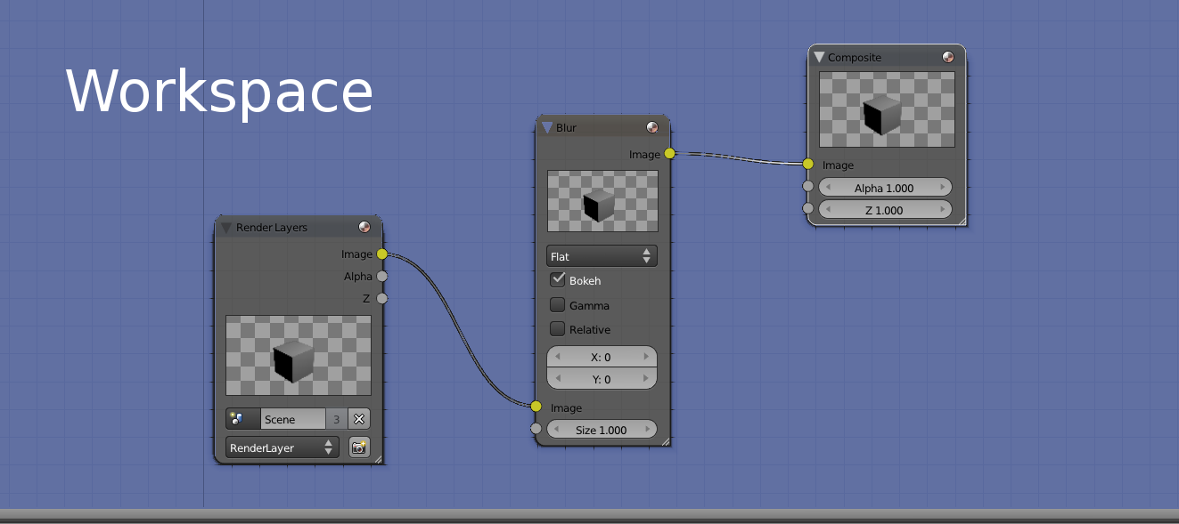Click the Render Layers node resize corner

(378, 459)
